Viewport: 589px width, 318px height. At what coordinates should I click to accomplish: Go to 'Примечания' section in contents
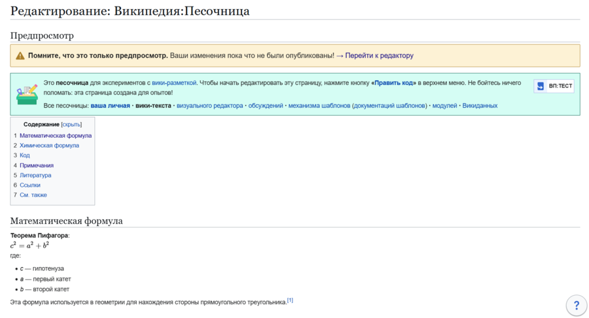(x=37, y=165)
